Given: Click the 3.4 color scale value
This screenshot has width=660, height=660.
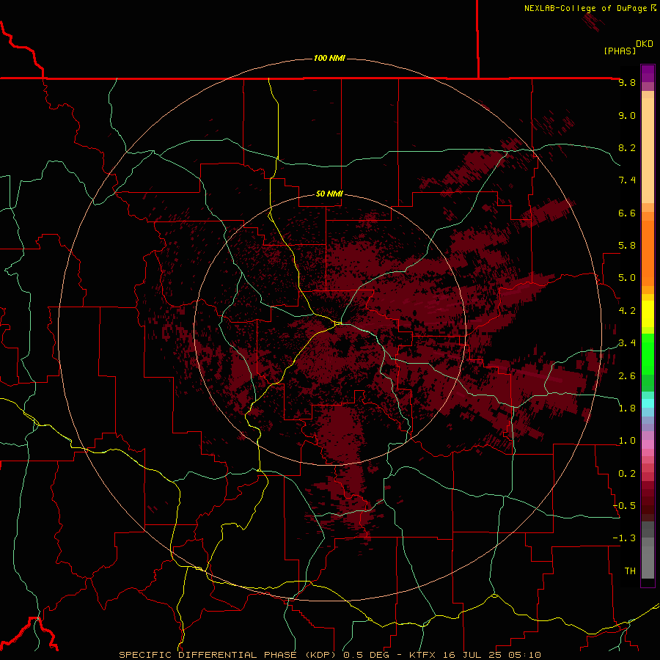Looking at the screenshot, I should tap(627, 343).
